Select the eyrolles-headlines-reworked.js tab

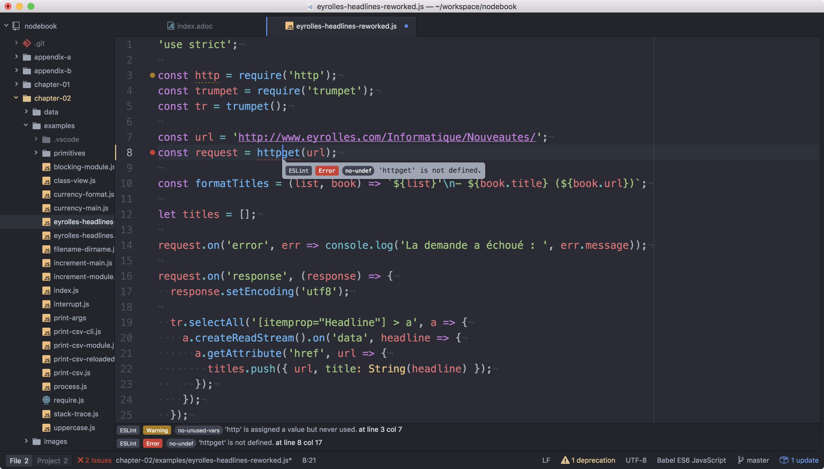click(x=346, y=26)
